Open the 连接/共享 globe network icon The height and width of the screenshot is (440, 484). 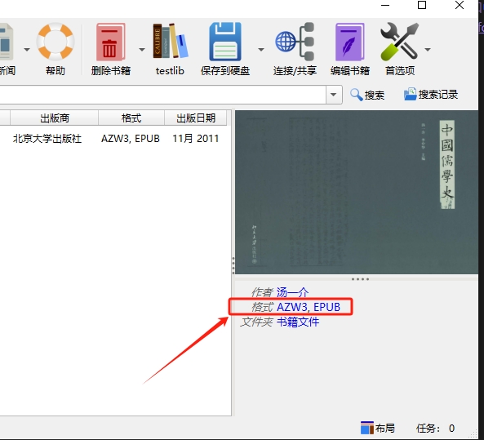tap(295, 42)
